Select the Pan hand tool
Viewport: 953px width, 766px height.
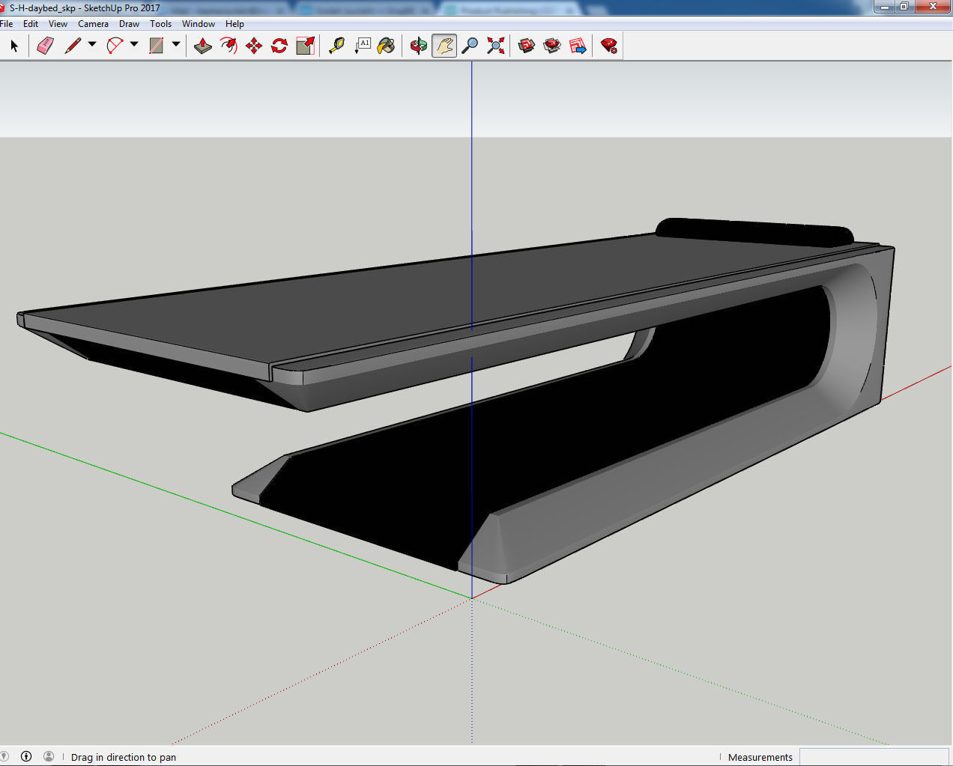tap(444, 46)
